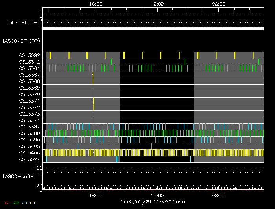Click the green C2 legend label
Image resolution: width=275 pixels, height=209 pixels.
click(x=16, y=203)
